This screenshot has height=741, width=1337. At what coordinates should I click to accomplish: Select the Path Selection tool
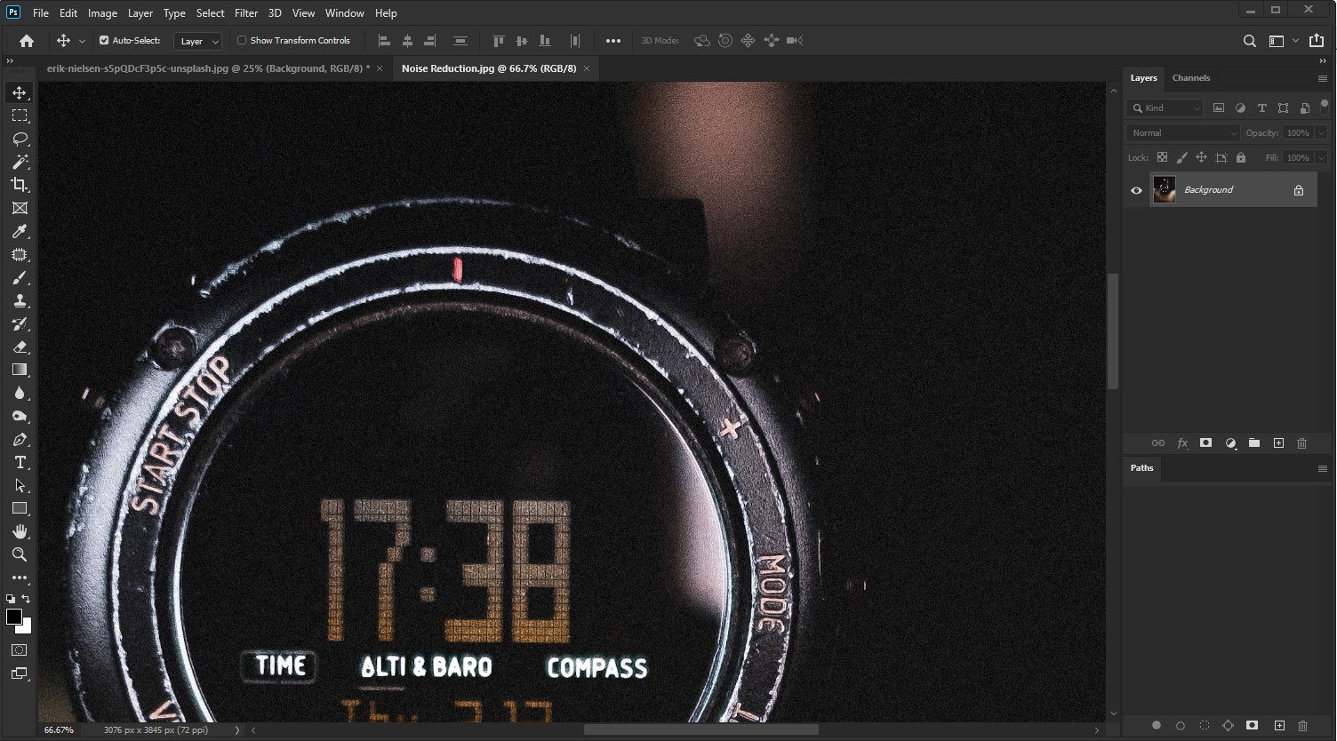pyautogui.click(x=20, y=486)
